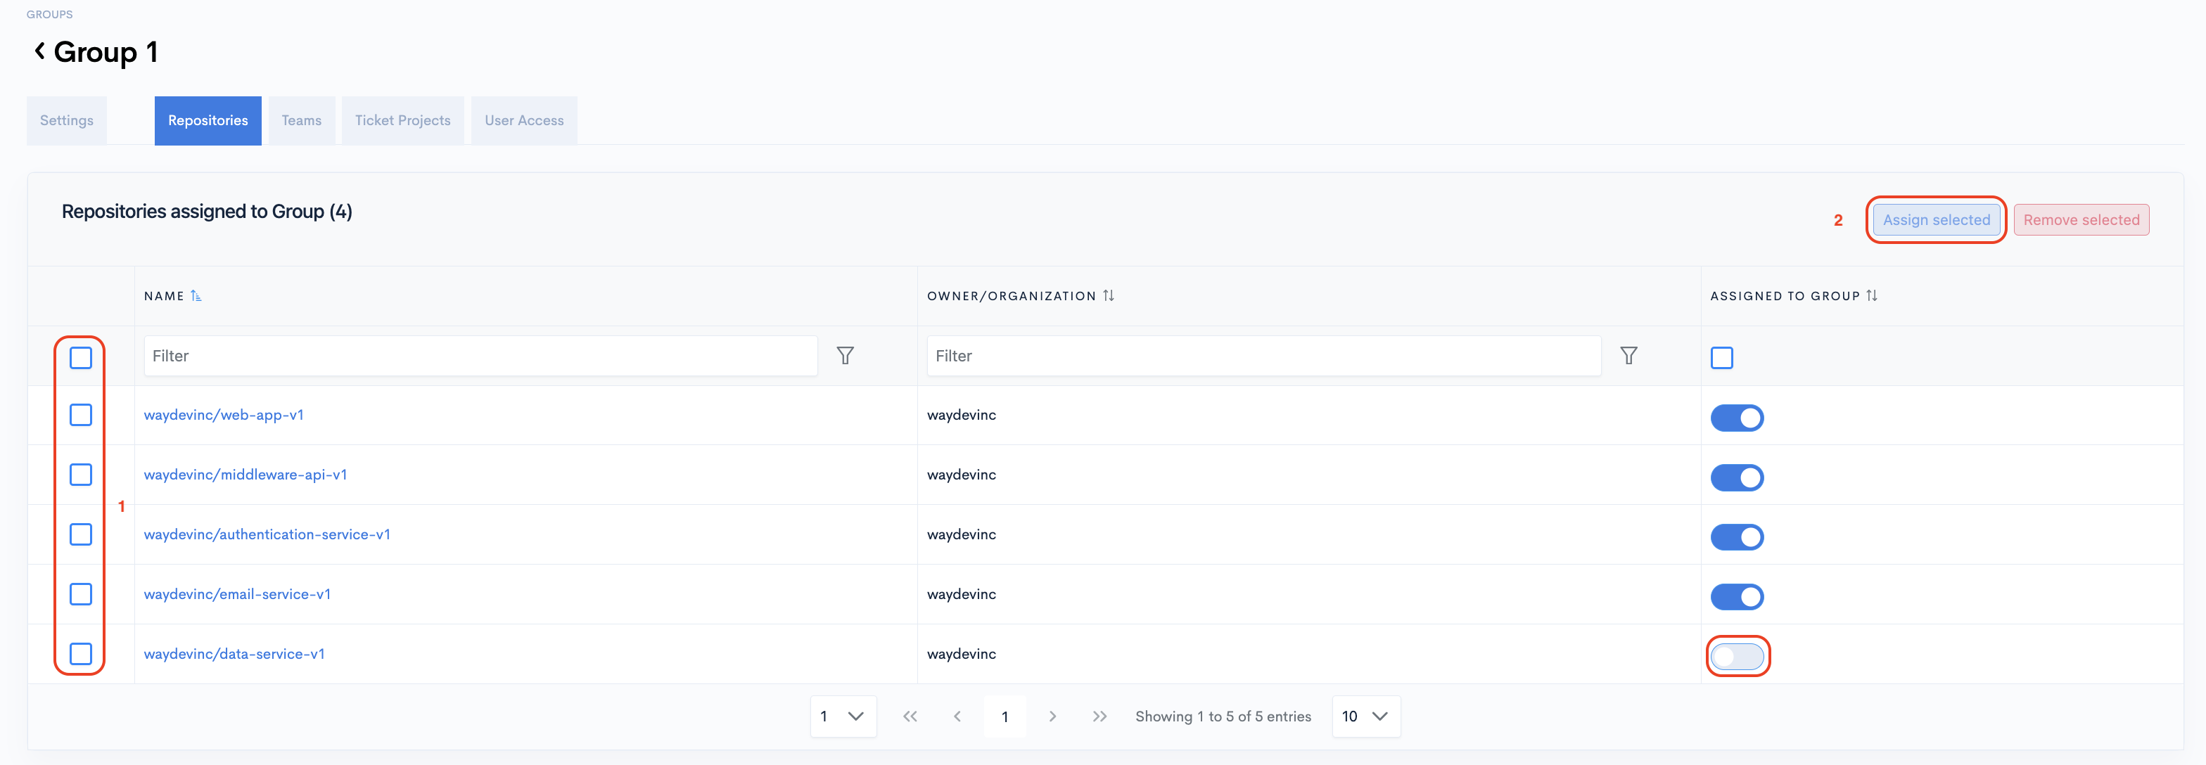Sort by Name column sort icon
This screenshot has height=765, width=2206.
pos(196,296)
